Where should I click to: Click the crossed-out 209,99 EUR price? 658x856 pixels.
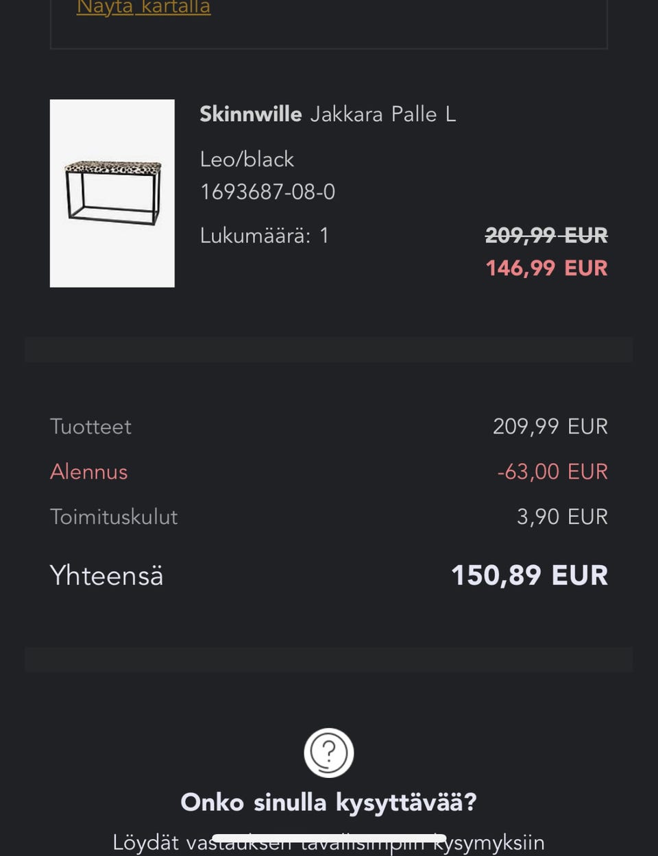(x=546, y=236)
